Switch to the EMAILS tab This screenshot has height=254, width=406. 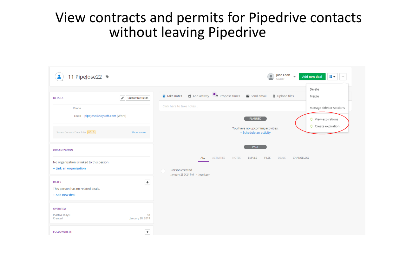[x=252, y=157]
